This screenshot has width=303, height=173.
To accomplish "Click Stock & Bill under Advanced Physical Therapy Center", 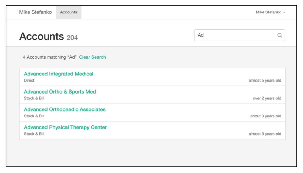I will click(34, 134).
